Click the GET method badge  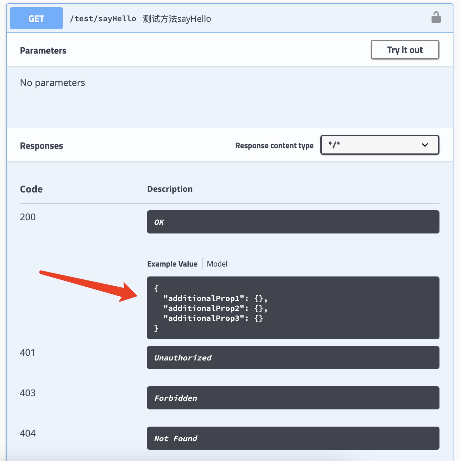(x=36, y=18)
